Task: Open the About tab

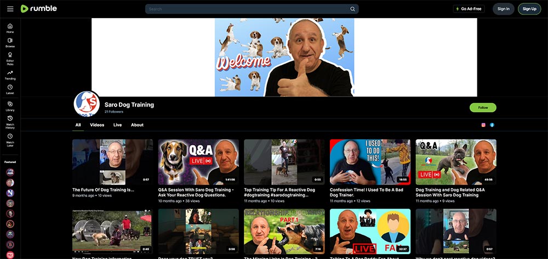Action: coord(137,125)
